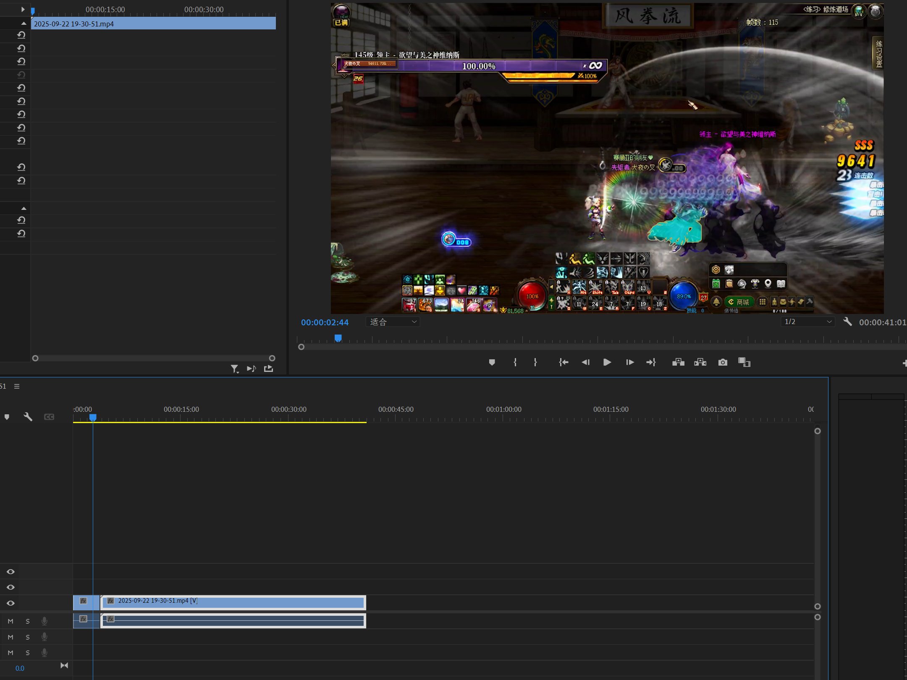
Task: Click the 0.0 value below the audio tracks
Action: point(20,668)
